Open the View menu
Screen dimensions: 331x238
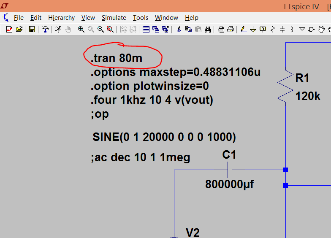point(88,18)
